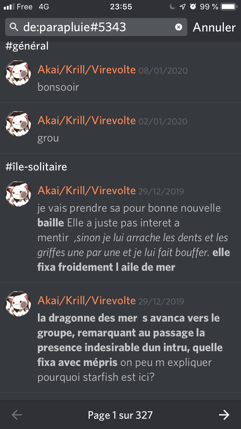The image size is (241, 429).
Task: Cancel search with the Annuler button
Action: click(214, 27)
